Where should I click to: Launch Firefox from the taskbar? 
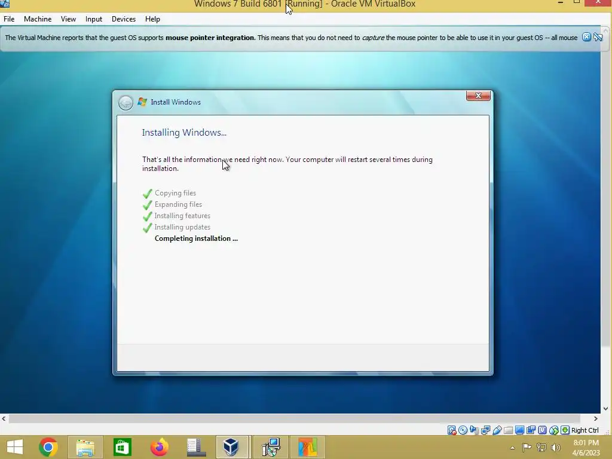159,447
